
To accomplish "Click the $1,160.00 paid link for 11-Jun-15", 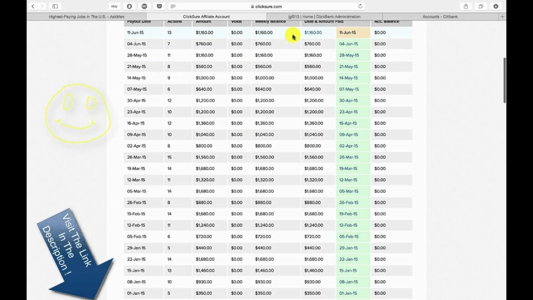I will [x=313, y=33].
